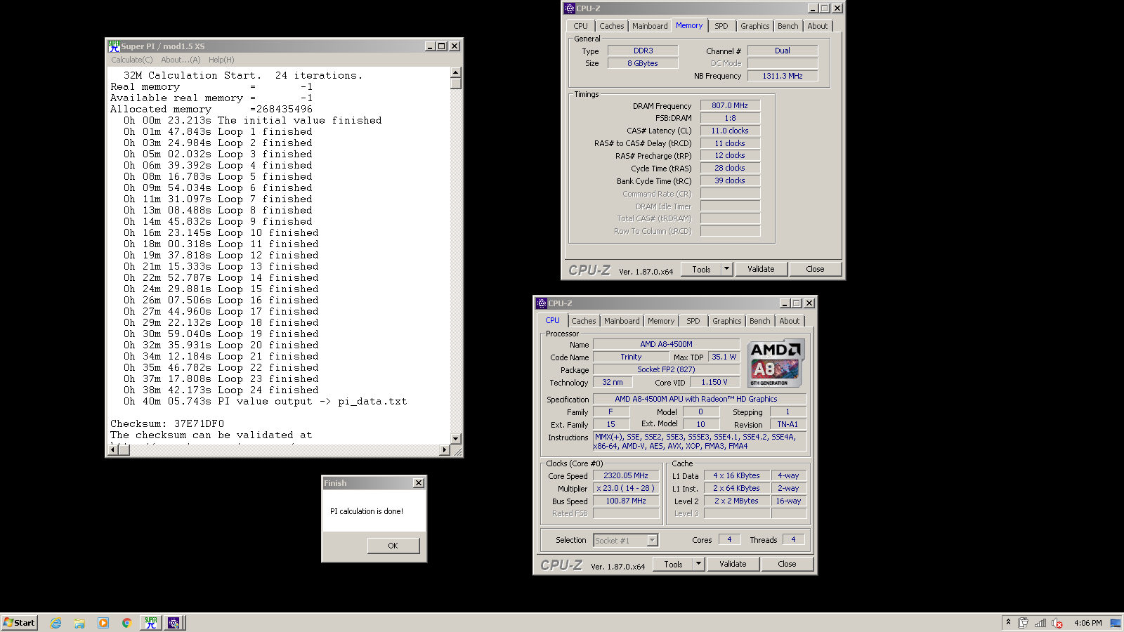Switch to Bench tab in Memory CPU-Z window

click(788, 26)
